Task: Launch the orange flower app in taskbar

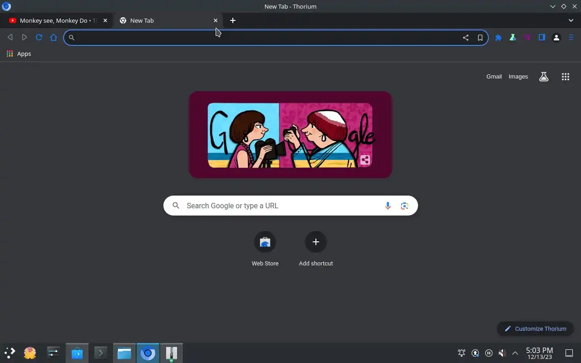Action: coord(30,353)
